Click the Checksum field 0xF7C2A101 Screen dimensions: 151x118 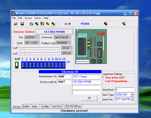63,37
